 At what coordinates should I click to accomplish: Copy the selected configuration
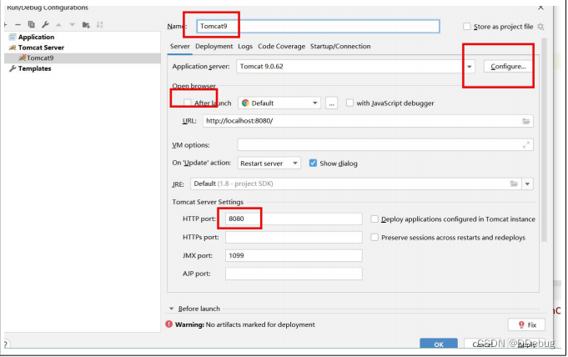coord(32,24)
